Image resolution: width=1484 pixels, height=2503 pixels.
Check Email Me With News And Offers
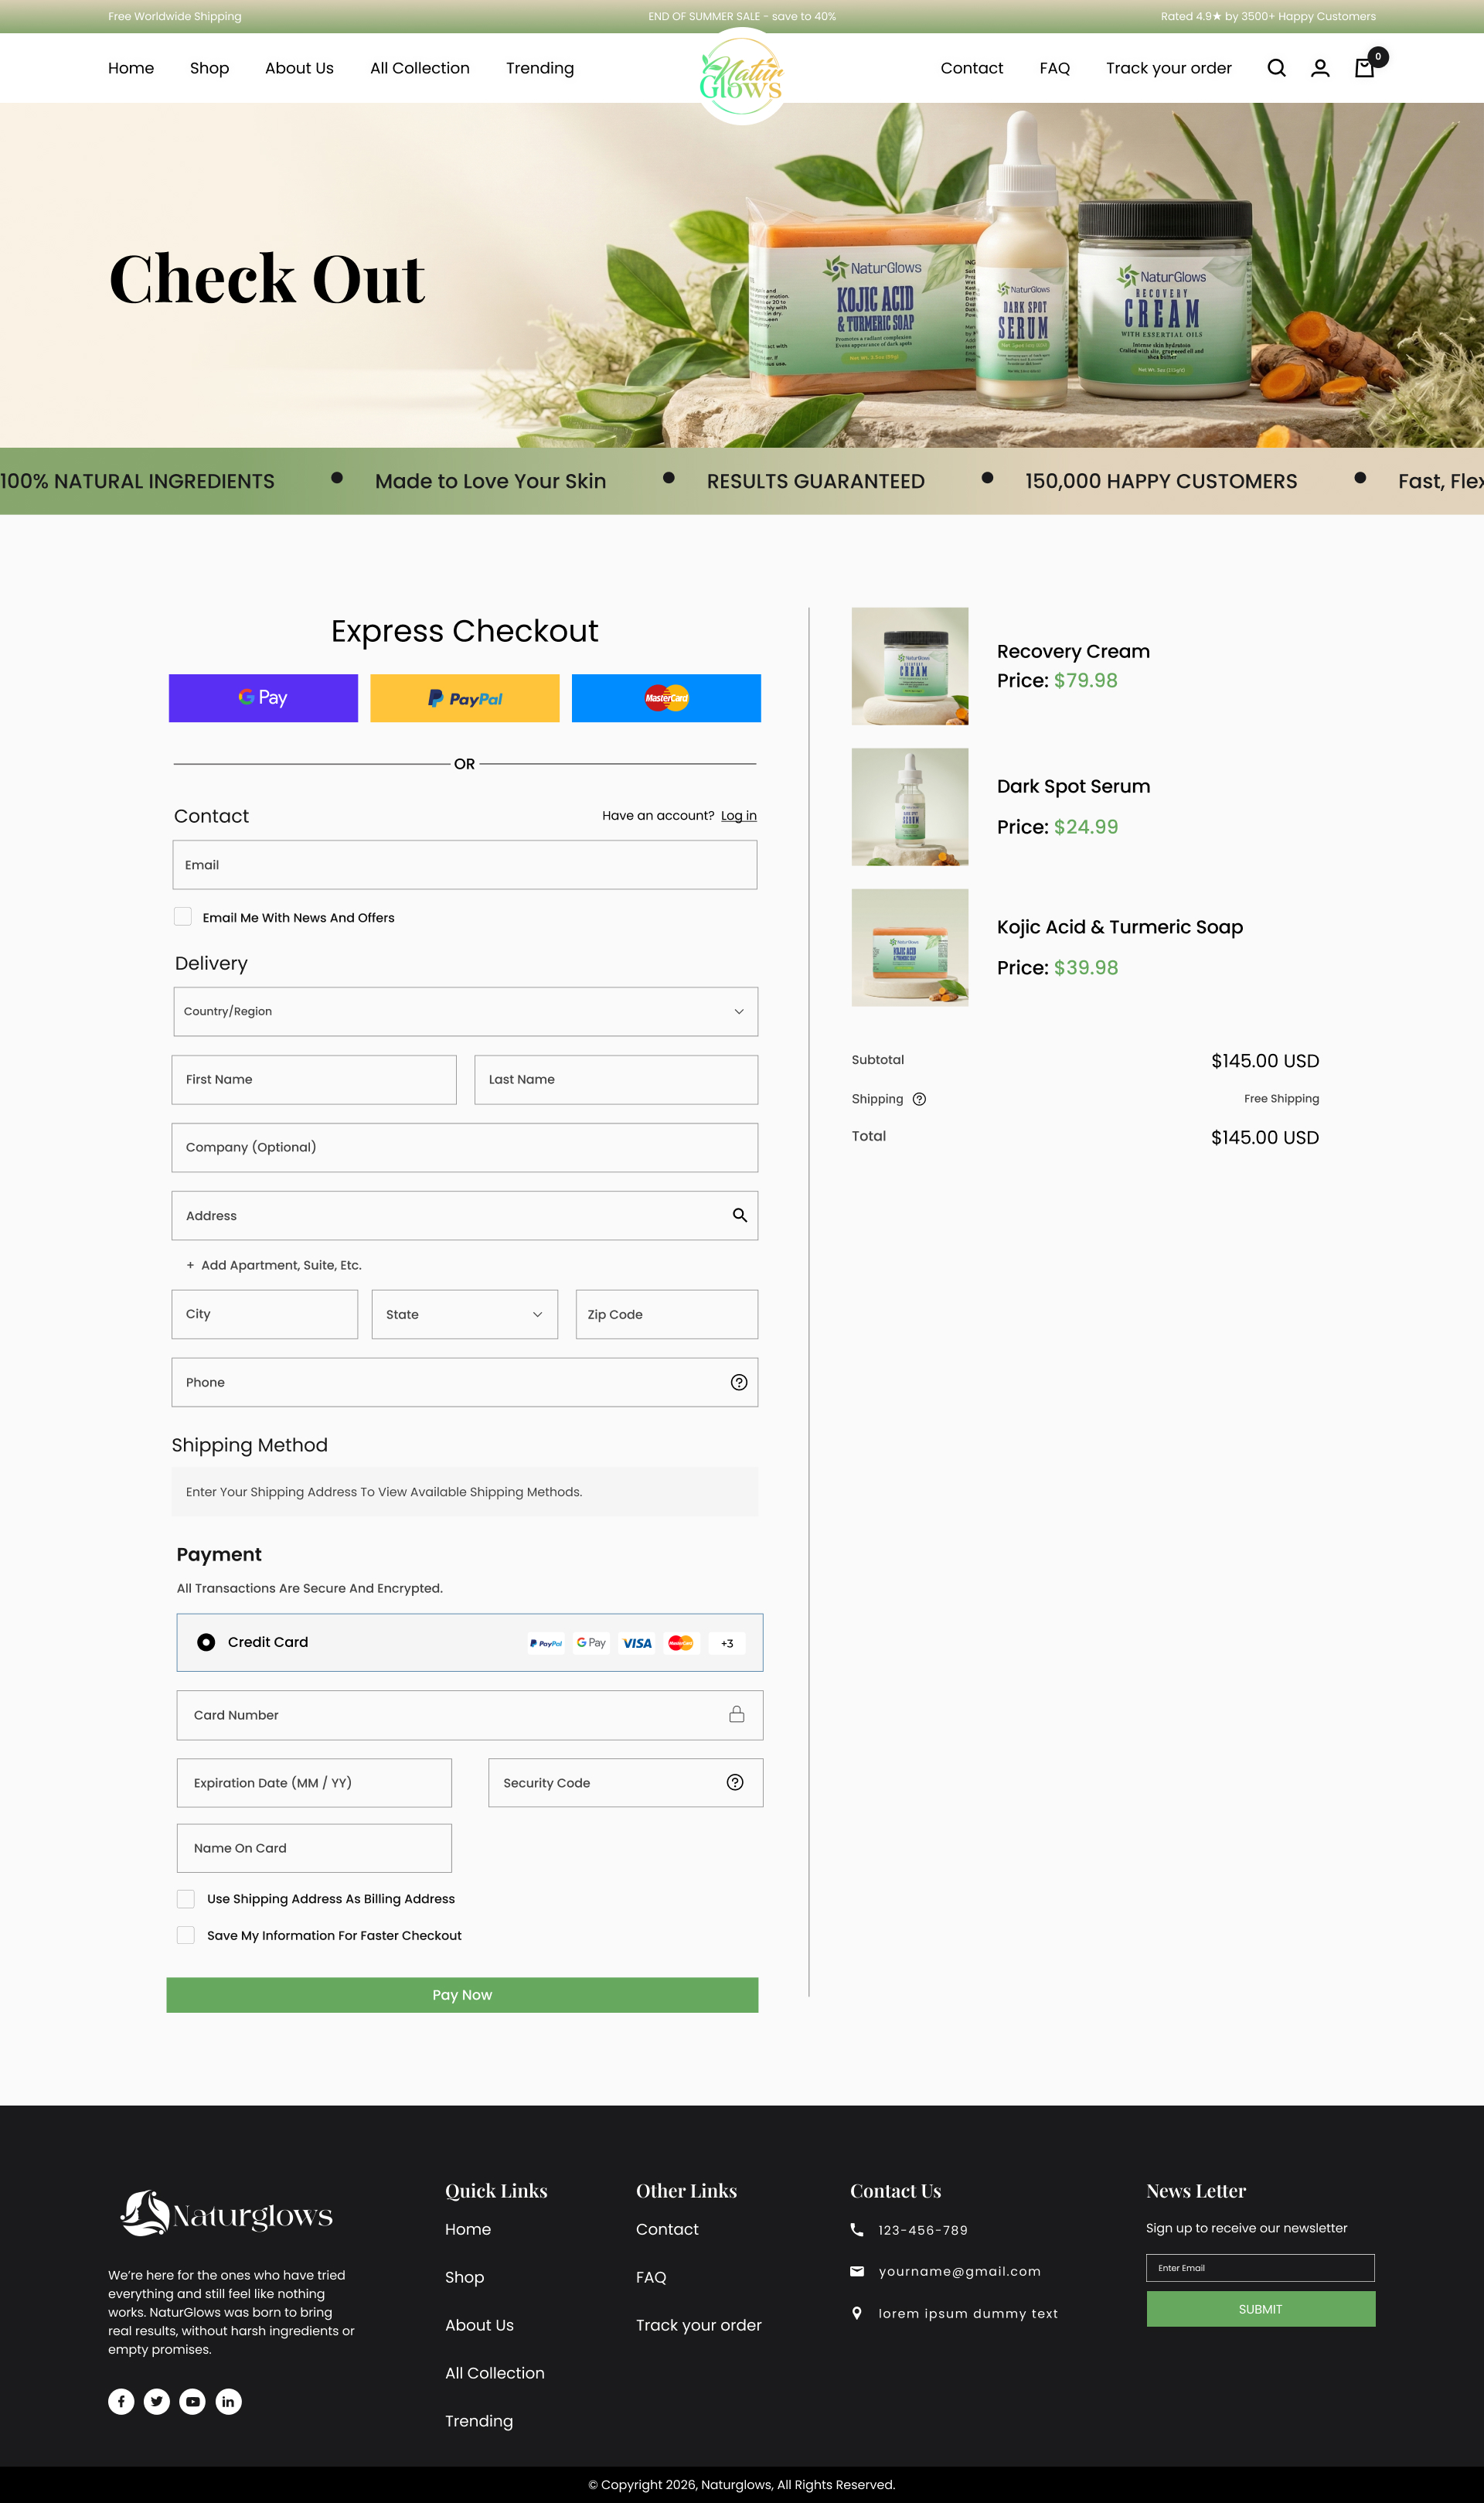pyautogui.click(x=183, y=916)
